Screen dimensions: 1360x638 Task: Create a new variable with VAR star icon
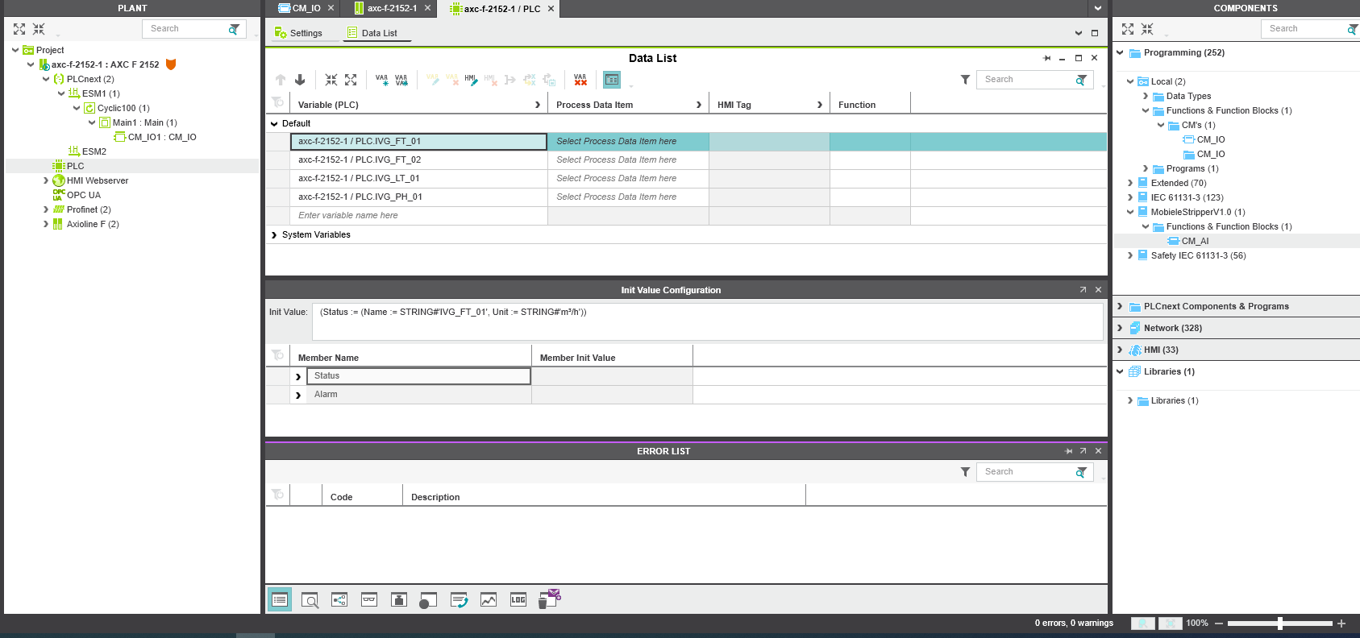(382, 80)
